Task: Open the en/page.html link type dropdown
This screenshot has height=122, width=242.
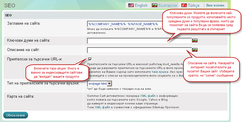Action: click(100, 84)
